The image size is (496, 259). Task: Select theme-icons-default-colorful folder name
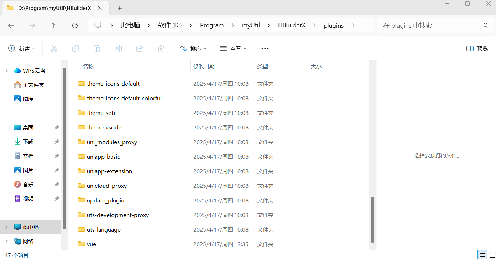[124, 98]
